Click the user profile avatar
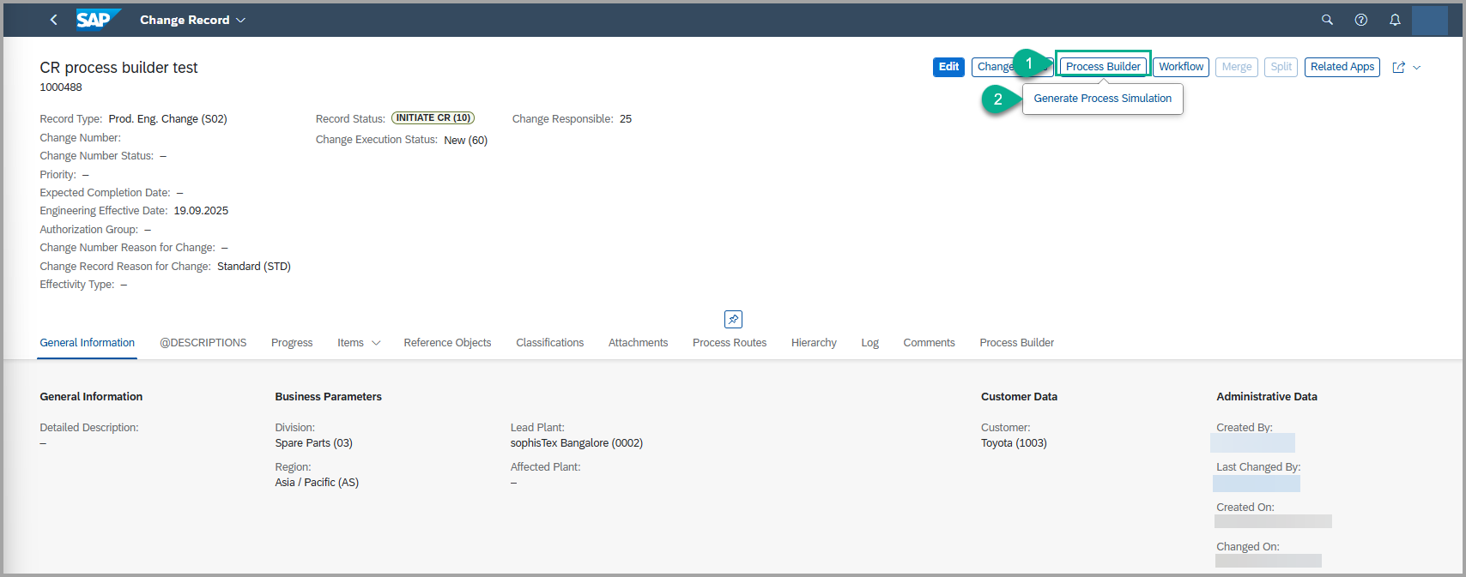Screen dimensions: 1466x577 [1429, 20]
